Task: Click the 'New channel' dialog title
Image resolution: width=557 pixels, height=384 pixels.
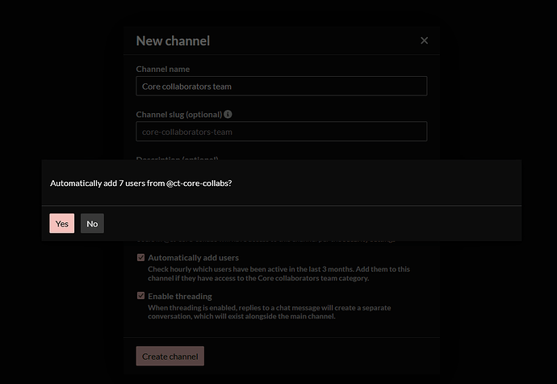Action: pyautogui.click(x=173, y=41)
